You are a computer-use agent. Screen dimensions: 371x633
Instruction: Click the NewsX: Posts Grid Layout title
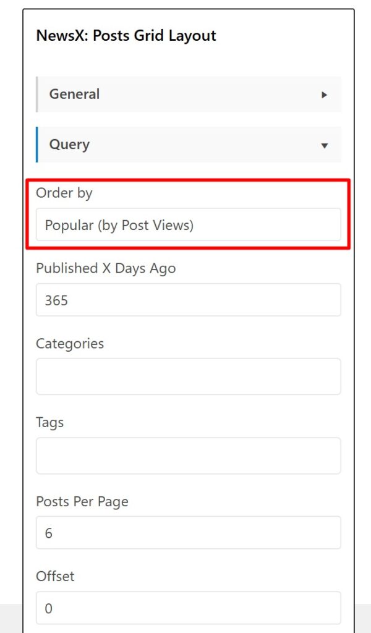click(x=126, y=35)
